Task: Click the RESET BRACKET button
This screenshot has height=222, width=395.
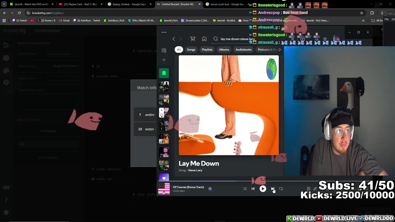Action: coord(48,158)
